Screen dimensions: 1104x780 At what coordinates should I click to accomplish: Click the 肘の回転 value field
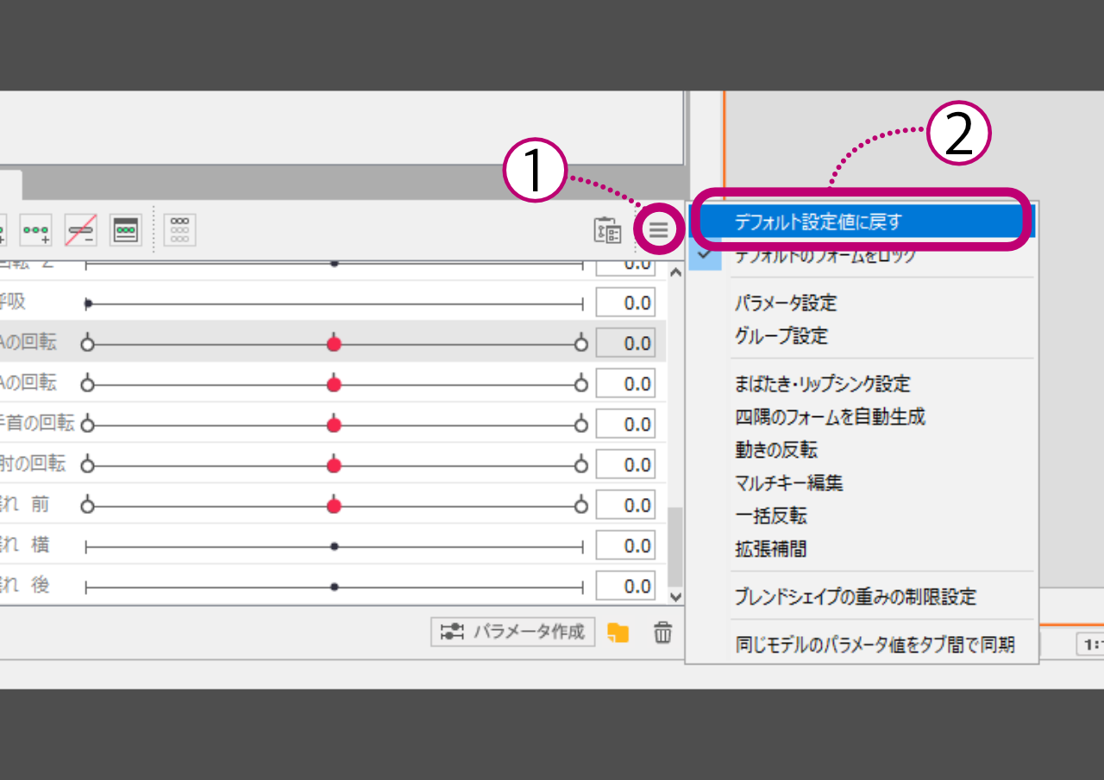(x=625, y=465)
